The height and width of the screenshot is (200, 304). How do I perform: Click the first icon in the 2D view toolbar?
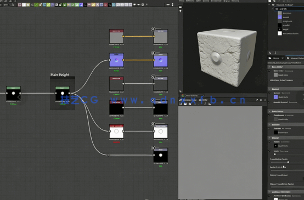point(181,104)
